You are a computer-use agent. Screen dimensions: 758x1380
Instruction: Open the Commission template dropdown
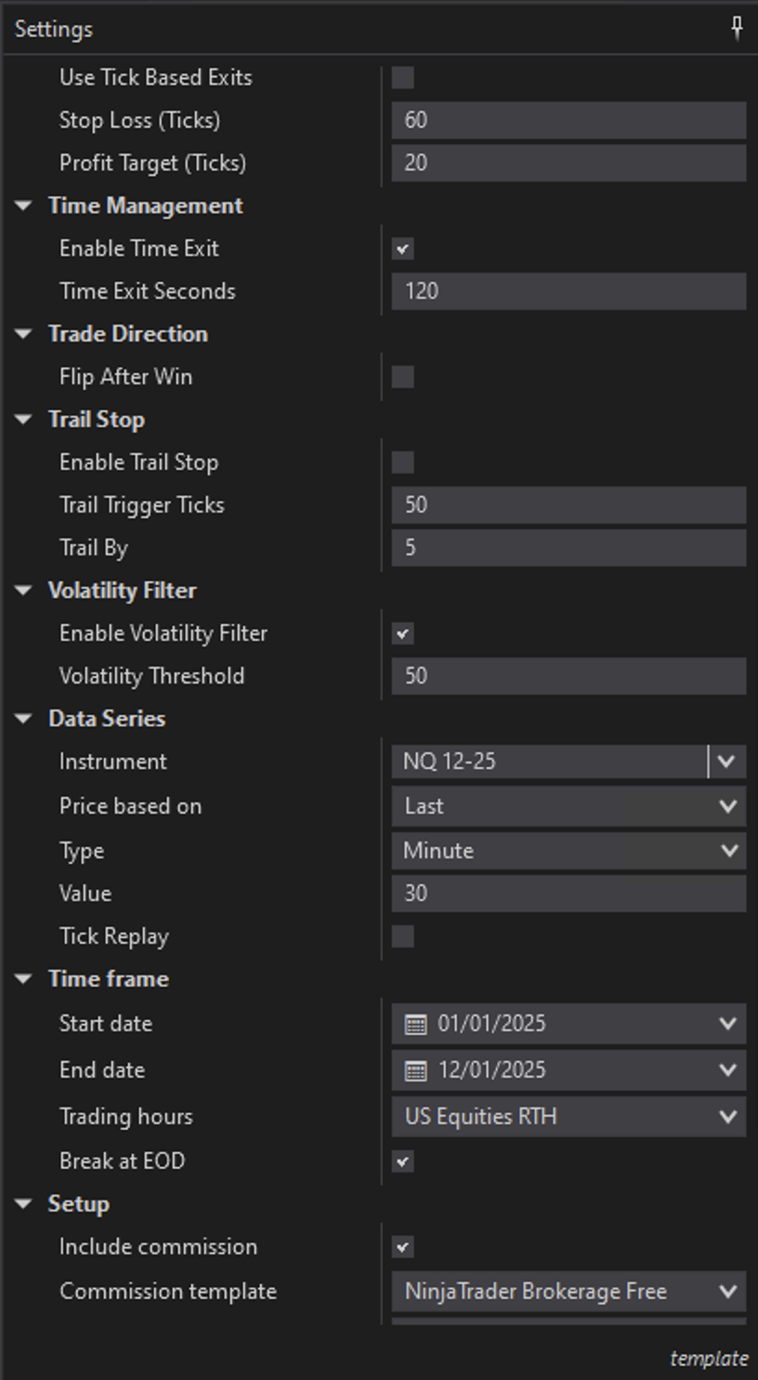568,1292
